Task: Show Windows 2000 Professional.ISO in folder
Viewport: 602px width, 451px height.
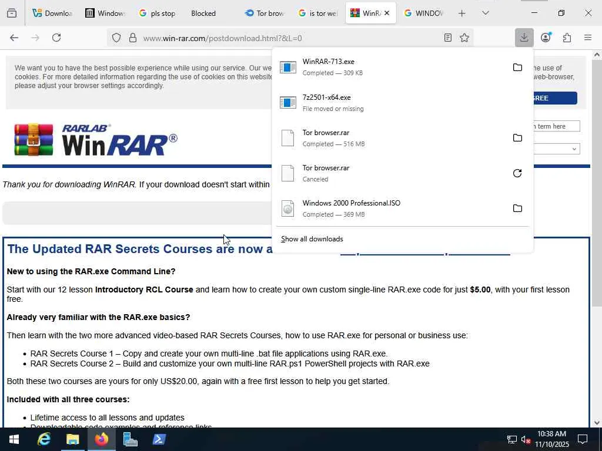Action: [x=517, y=208]
